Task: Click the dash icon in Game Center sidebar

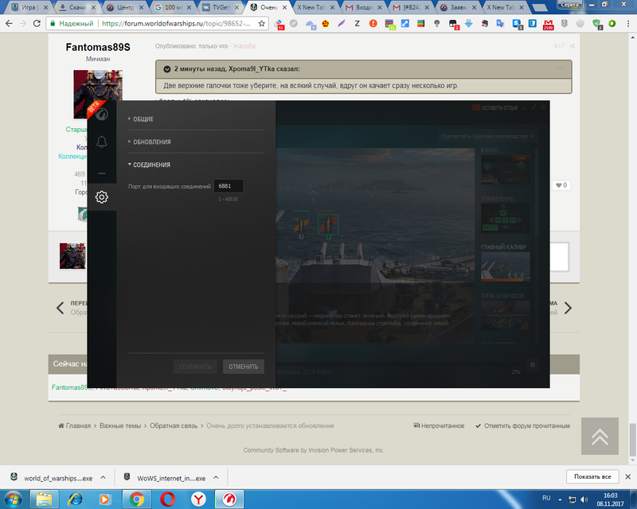Action: click(102, 173)
